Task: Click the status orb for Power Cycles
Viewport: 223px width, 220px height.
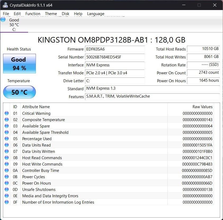Action: 7,177
